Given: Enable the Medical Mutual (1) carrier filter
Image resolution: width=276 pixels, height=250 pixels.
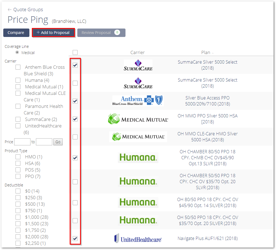Looking at the screenshot, I should tap(18, 87).
